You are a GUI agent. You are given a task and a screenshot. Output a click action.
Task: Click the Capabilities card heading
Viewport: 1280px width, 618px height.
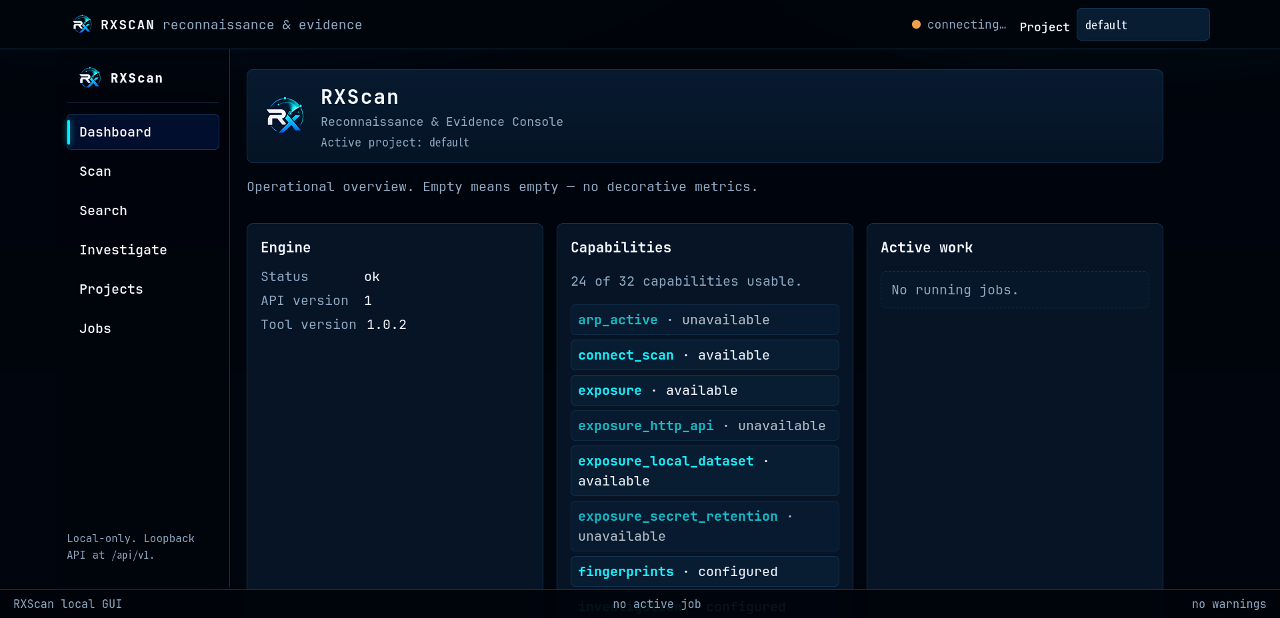point(621,247)
